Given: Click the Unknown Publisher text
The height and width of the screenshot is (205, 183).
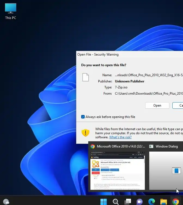Looking at the screenshot, I should click(x=130, y=81).
